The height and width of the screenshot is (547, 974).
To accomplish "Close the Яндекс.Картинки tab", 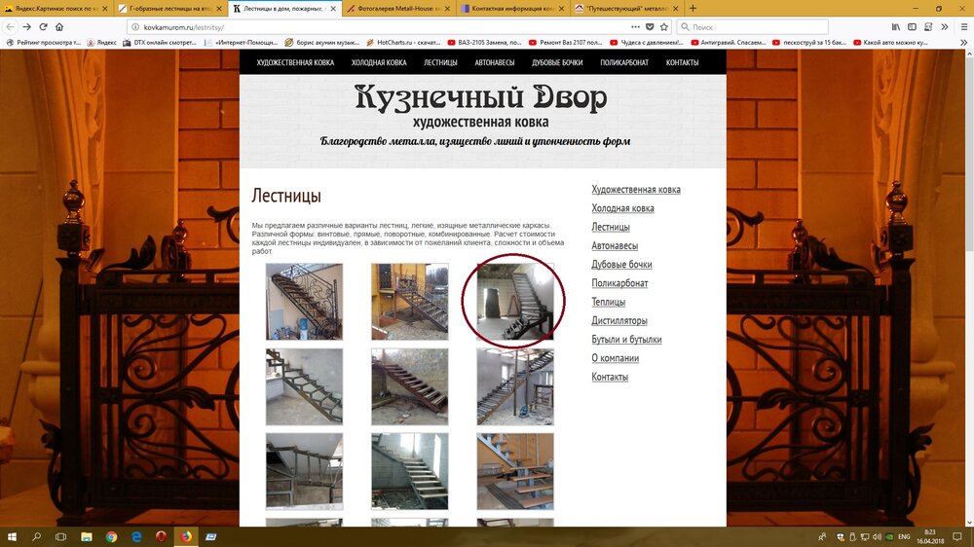I will coord(104,9).
